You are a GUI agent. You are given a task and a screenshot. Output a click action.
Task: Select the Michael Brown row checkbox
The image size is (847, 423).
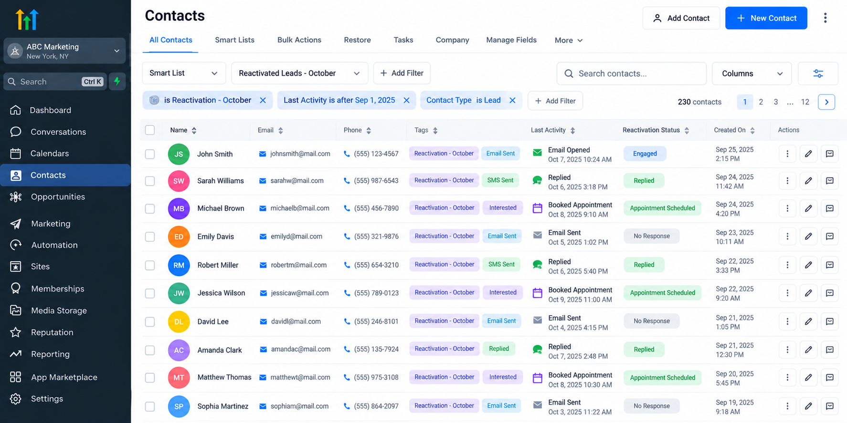click(x=150, y=208)
